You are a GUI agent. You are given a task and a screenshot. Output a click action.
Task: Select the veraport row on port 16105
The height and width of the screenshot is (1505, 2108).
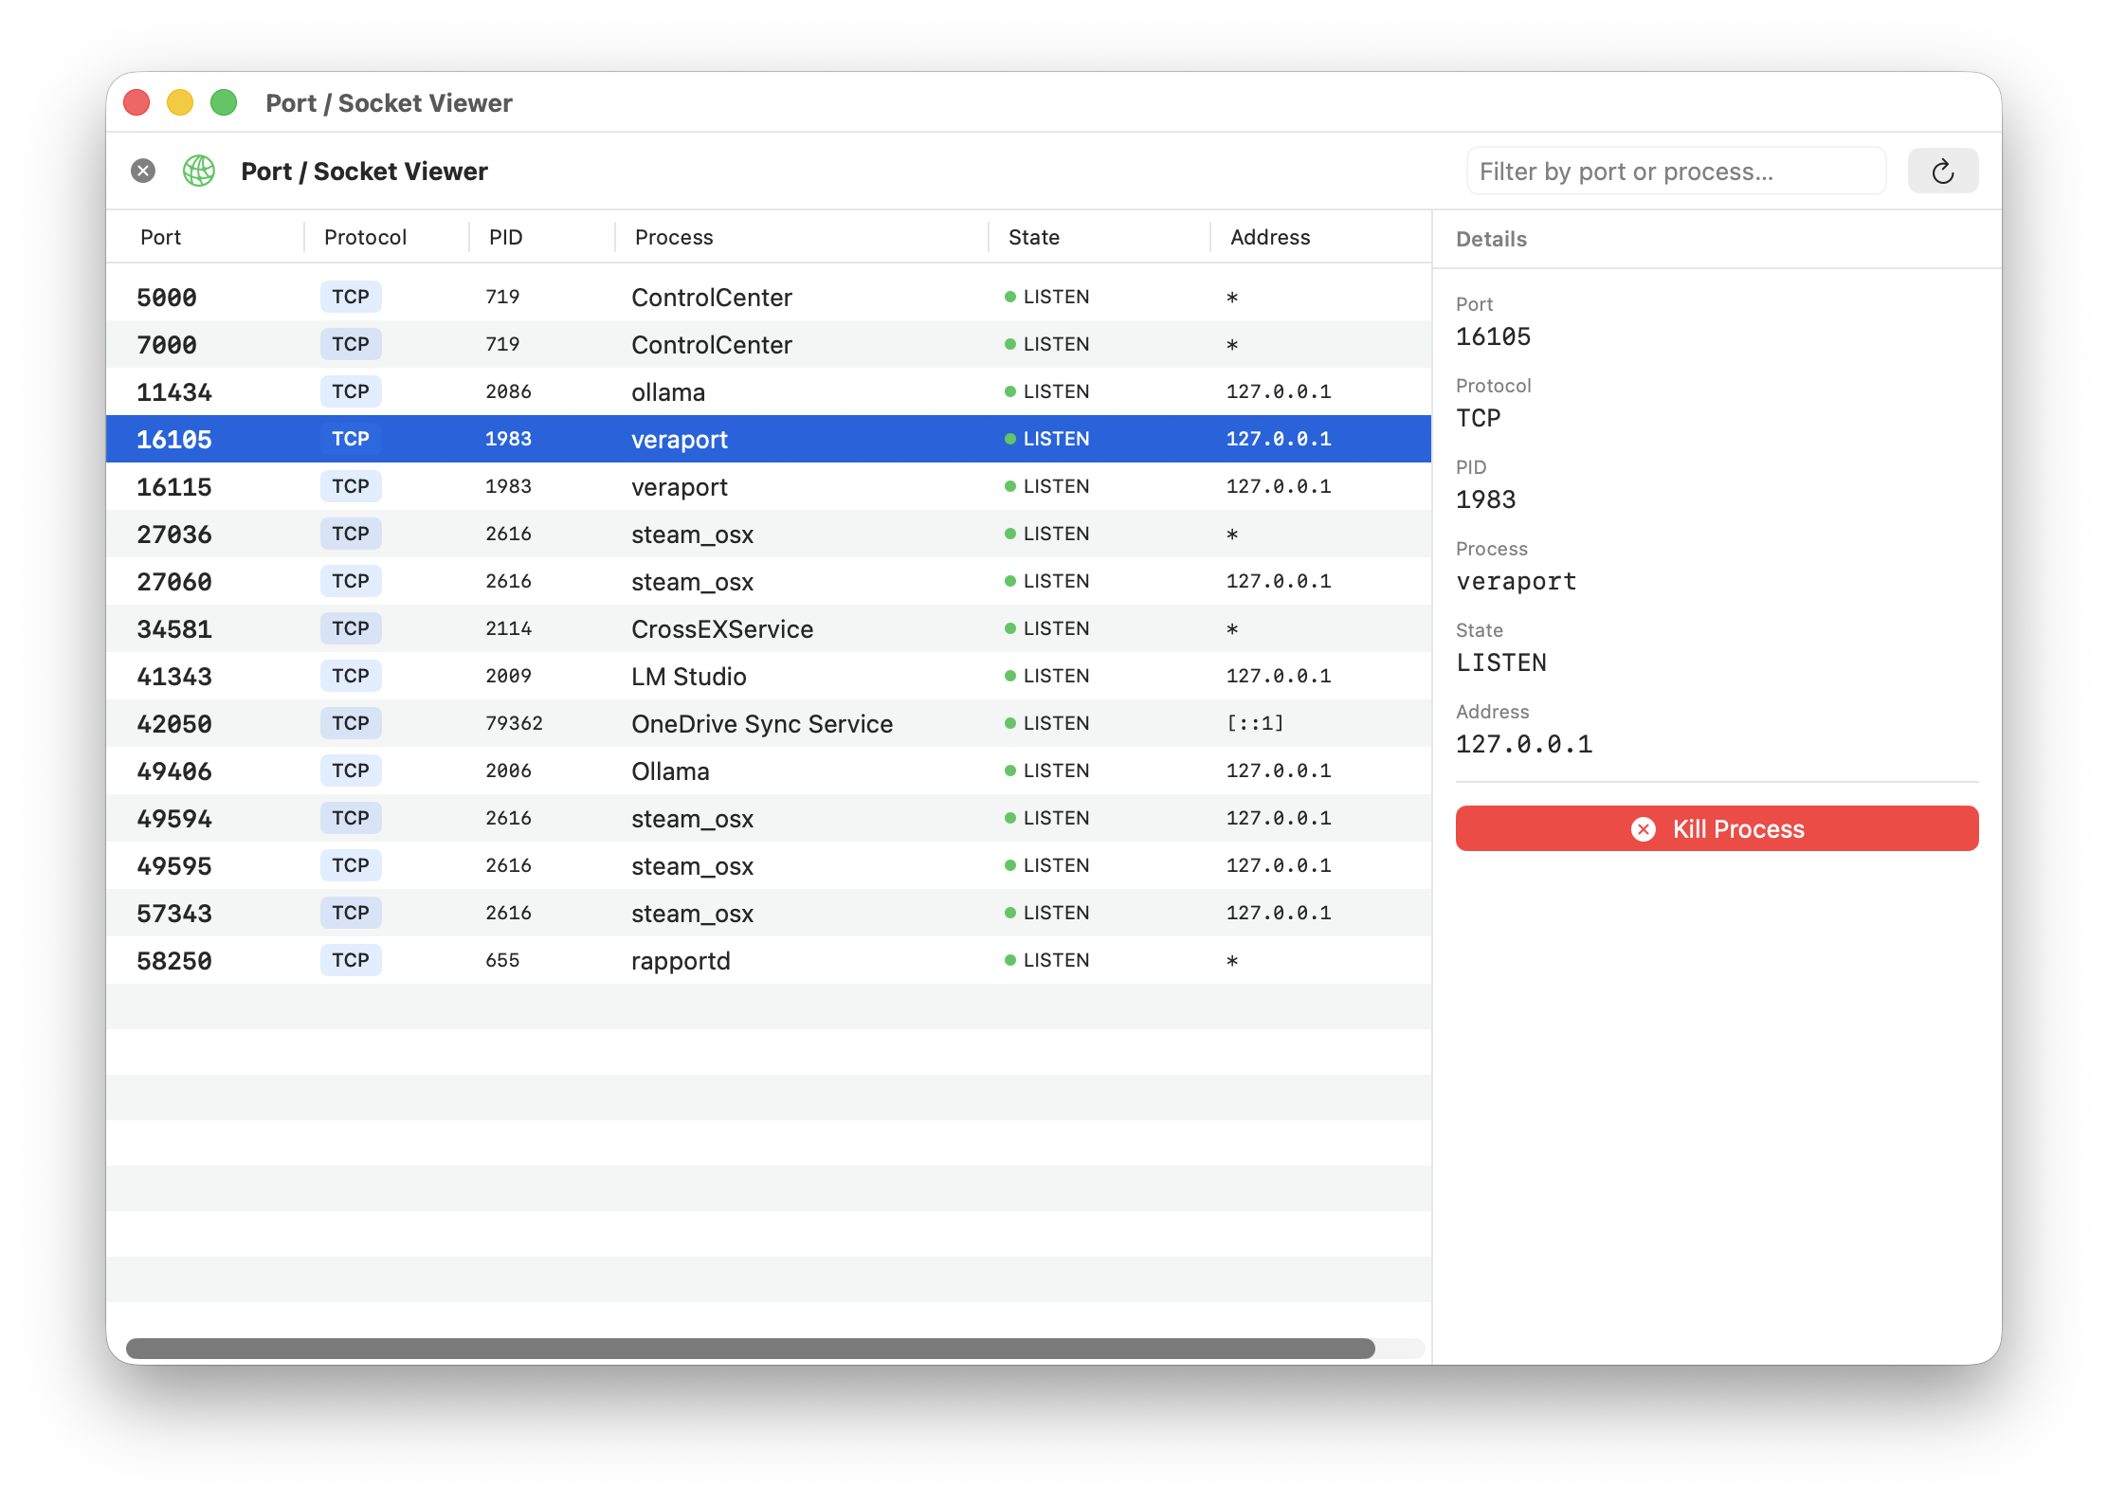(x=769, y=439)
